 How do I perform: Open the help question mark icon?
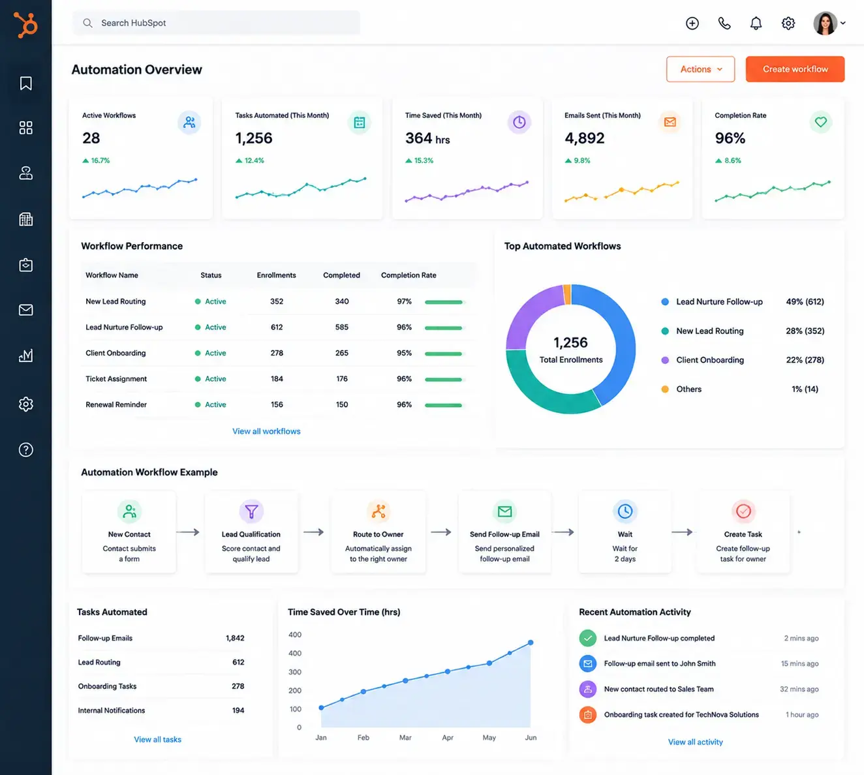point(26,450)
